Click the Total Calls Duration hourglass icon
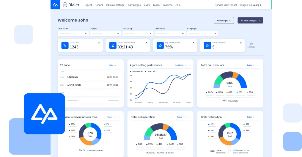 coord(113,45)
